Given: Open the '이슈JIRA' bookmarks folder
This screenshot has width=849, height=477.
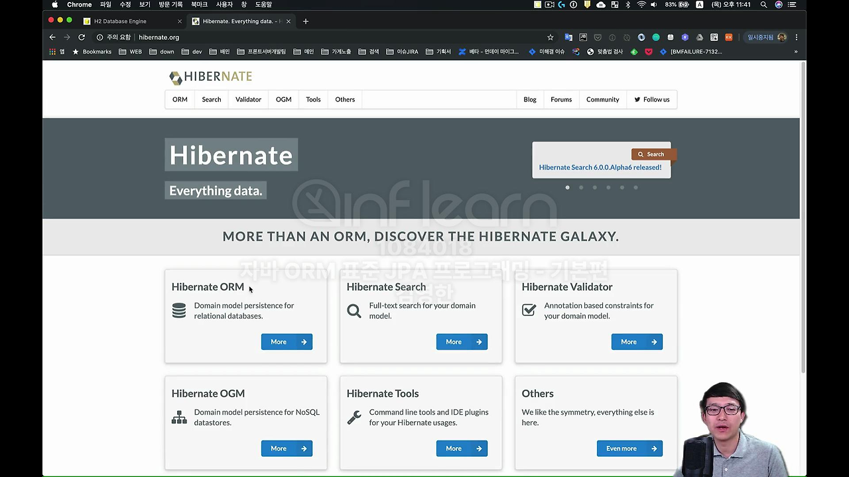Looking at the screenshot, I should (x=402, y=52).
